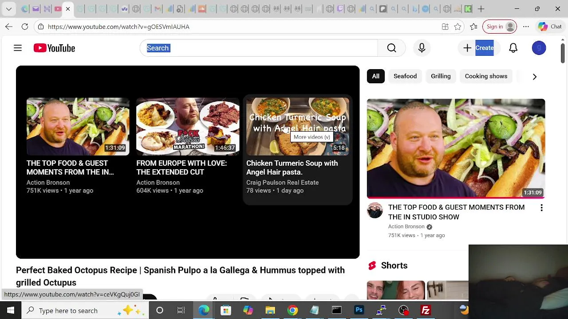Open Action Bronson channel avatar in sidebar

pos(375,210)
